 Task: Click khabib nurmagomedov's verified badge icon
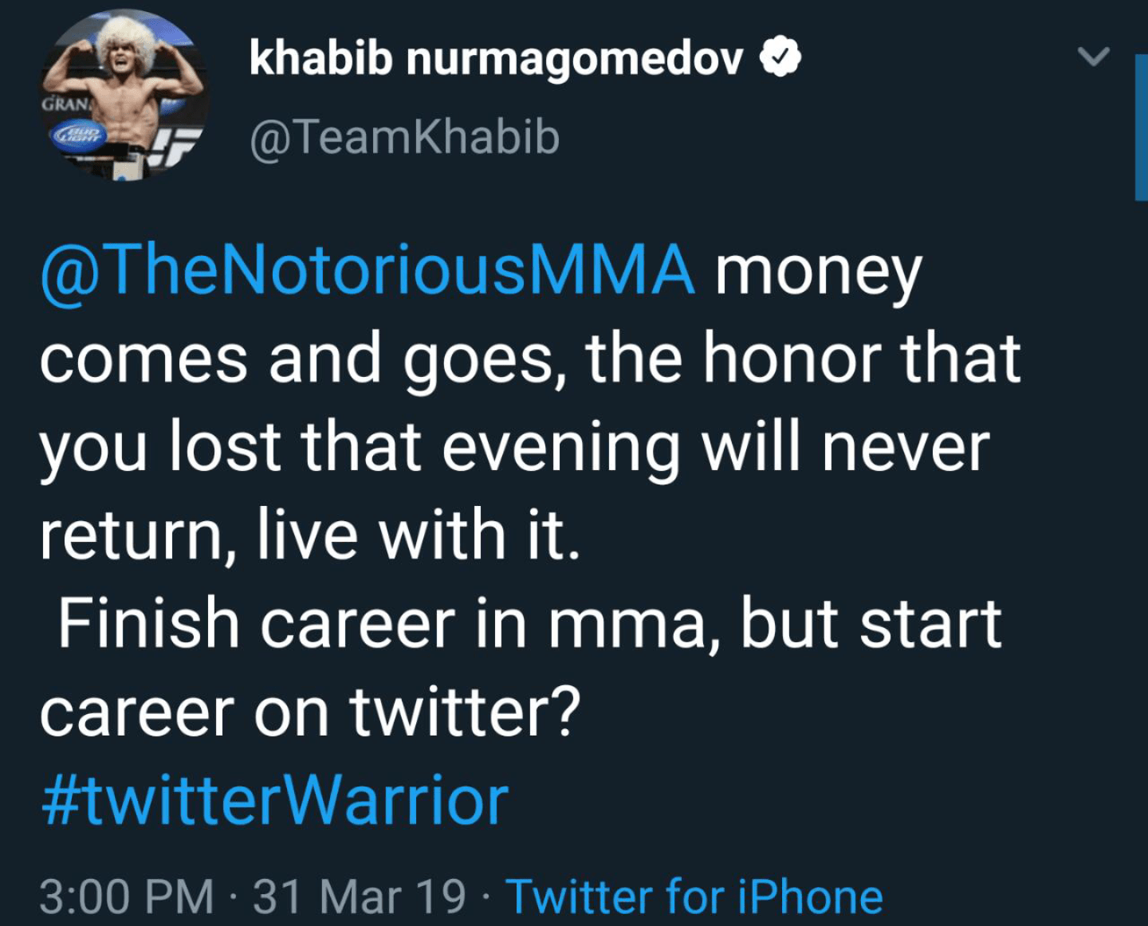click(x=780, y=57)
